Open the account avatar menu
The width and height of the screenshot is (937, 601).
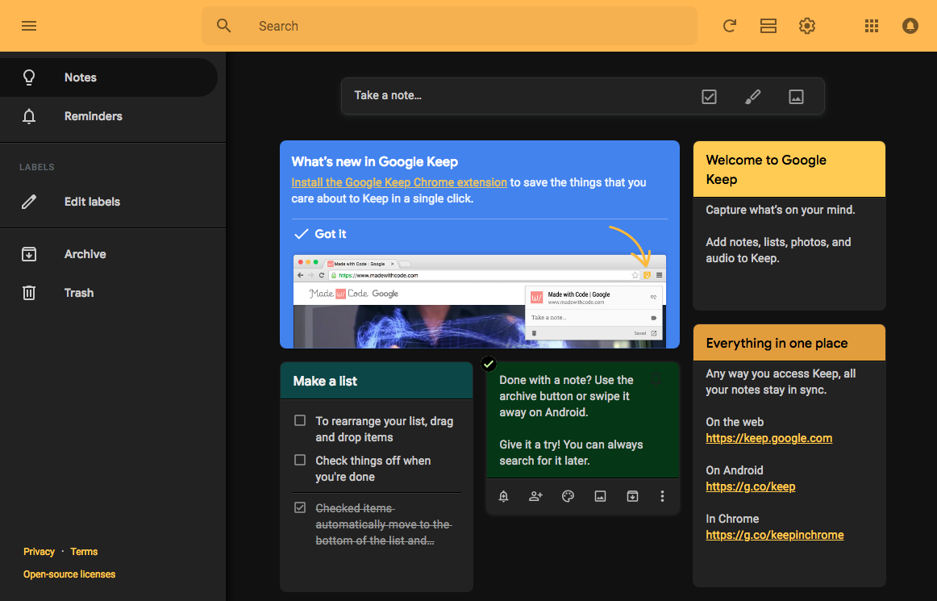tap(910, 26)
